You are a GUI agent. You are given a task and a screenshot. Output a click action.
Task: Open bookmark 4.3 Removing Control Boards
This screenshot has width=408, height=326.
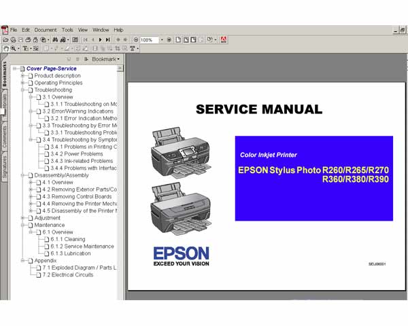coord(77,196)
